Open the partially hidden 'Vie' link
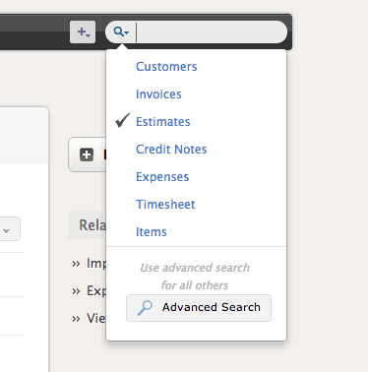The image size is (368, 372). 95,318
